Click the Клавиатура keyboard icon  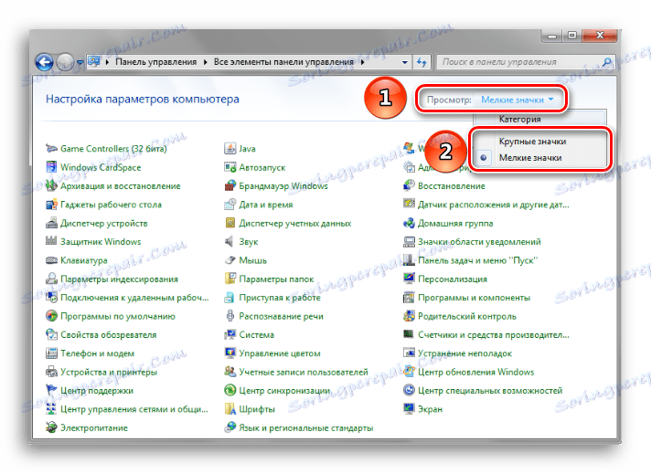pyautogui.click(x=51, y=260)
